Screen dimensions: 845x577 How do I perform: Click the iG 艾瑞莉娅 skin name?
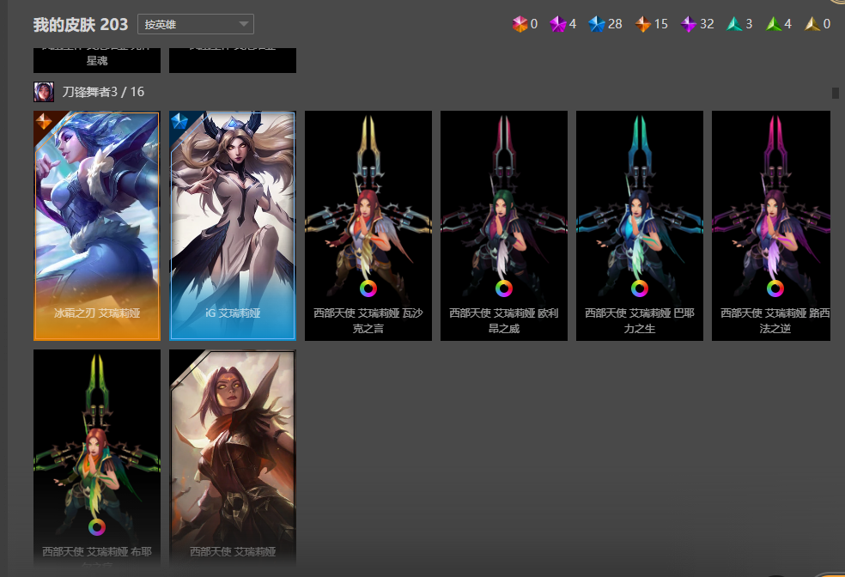coord(233,313)
